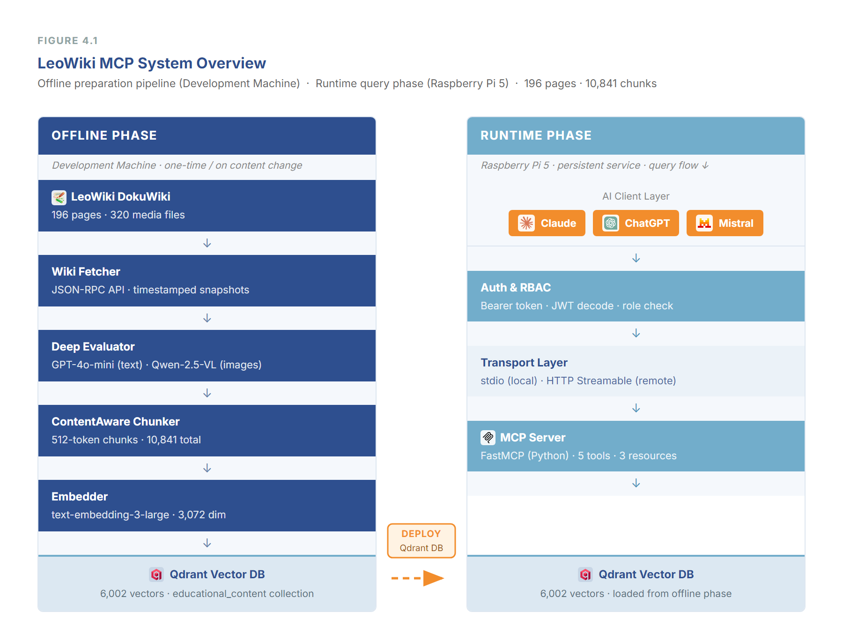Click 'Bearer token · JWT decode · role check'
The width and height of the screenshot is (843, 642).
(x=577, y=306)
